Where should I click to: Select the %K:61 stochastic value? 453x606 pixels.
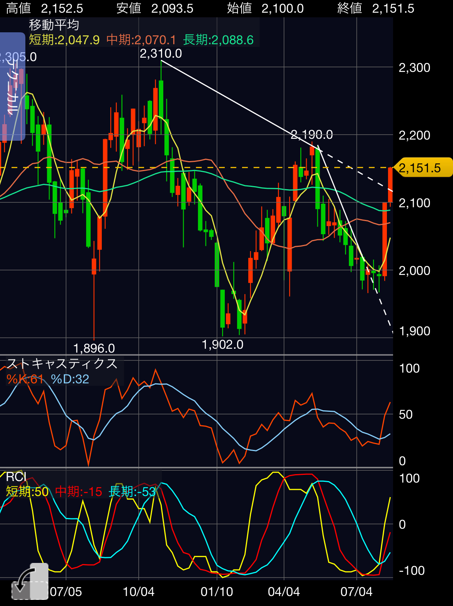click(x=25, y=379)
